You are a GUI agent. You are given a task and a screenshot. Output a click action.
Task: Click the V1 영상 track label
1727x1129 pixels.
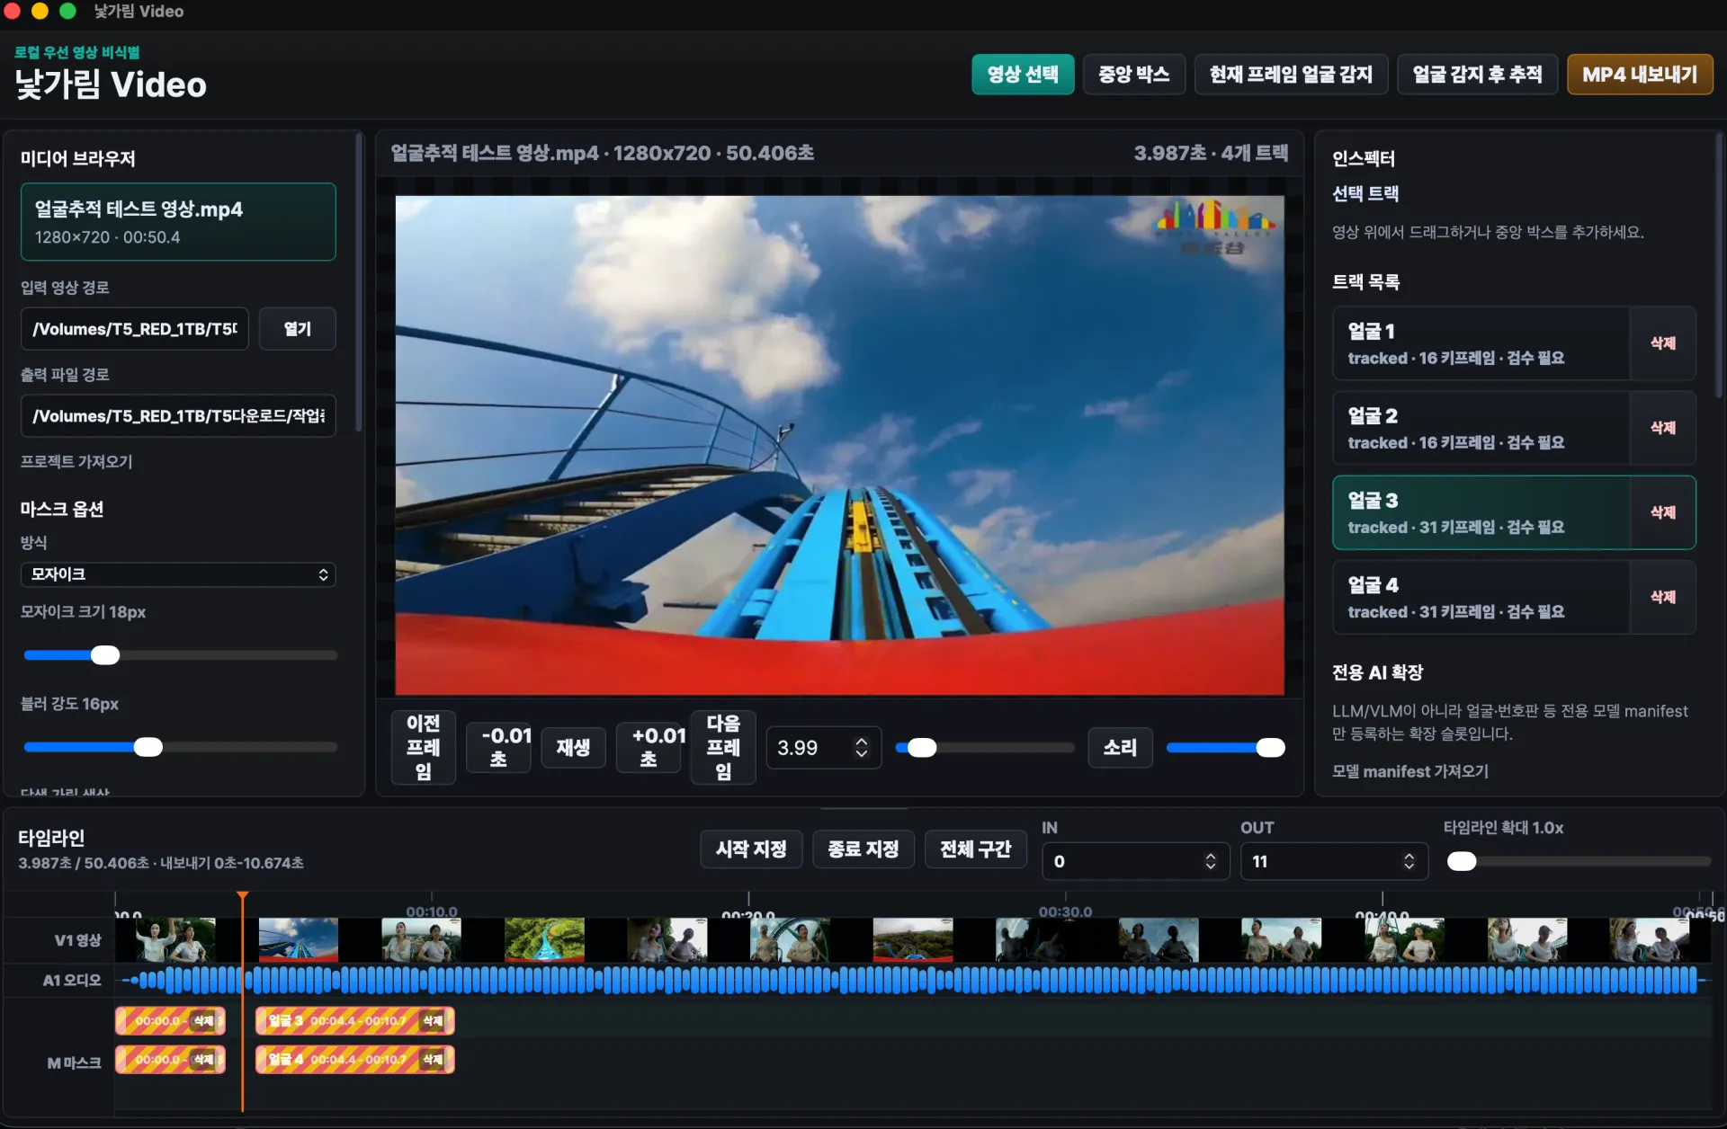point(77,940)
